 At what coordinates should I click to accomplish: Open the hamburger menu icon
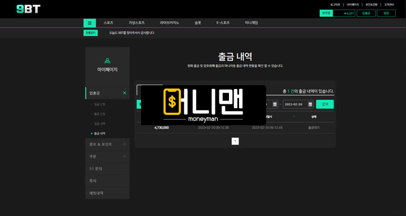[90, 23]
